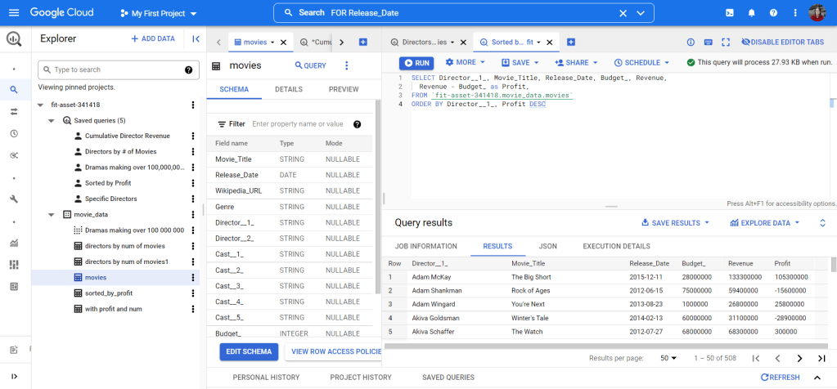This screenshot has height=389, width=837.
Task: Toggle full screen editor mode
Action: [x=725, y=42]
